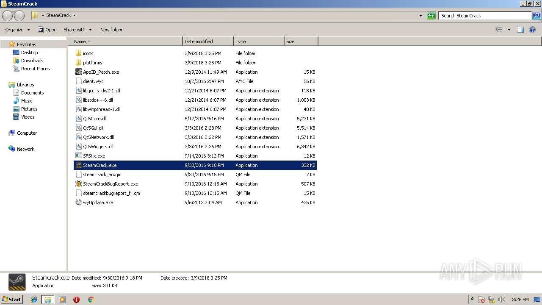Expand SteamCrack breadcrumb arrow
Viewport: 542px width, 305px height.
(x=74, y=16)
